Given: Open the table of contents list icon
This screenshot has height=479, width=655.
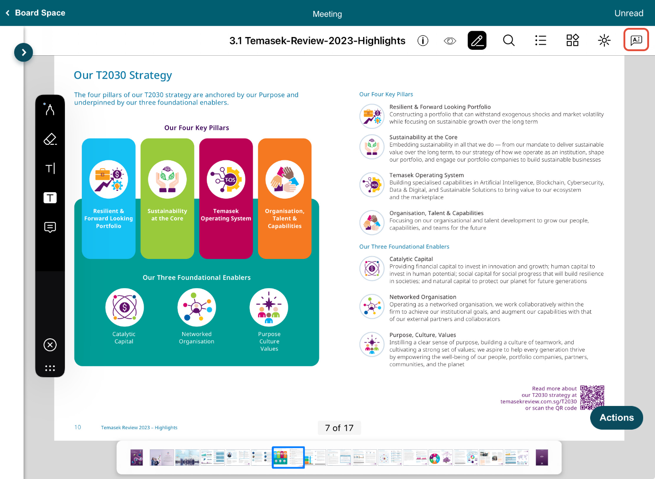Looking at the screenshot, I should pos(541,41).
